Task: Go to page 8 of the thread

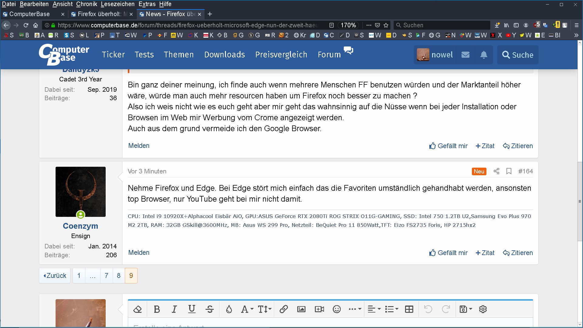Action: tap(119, 275)
